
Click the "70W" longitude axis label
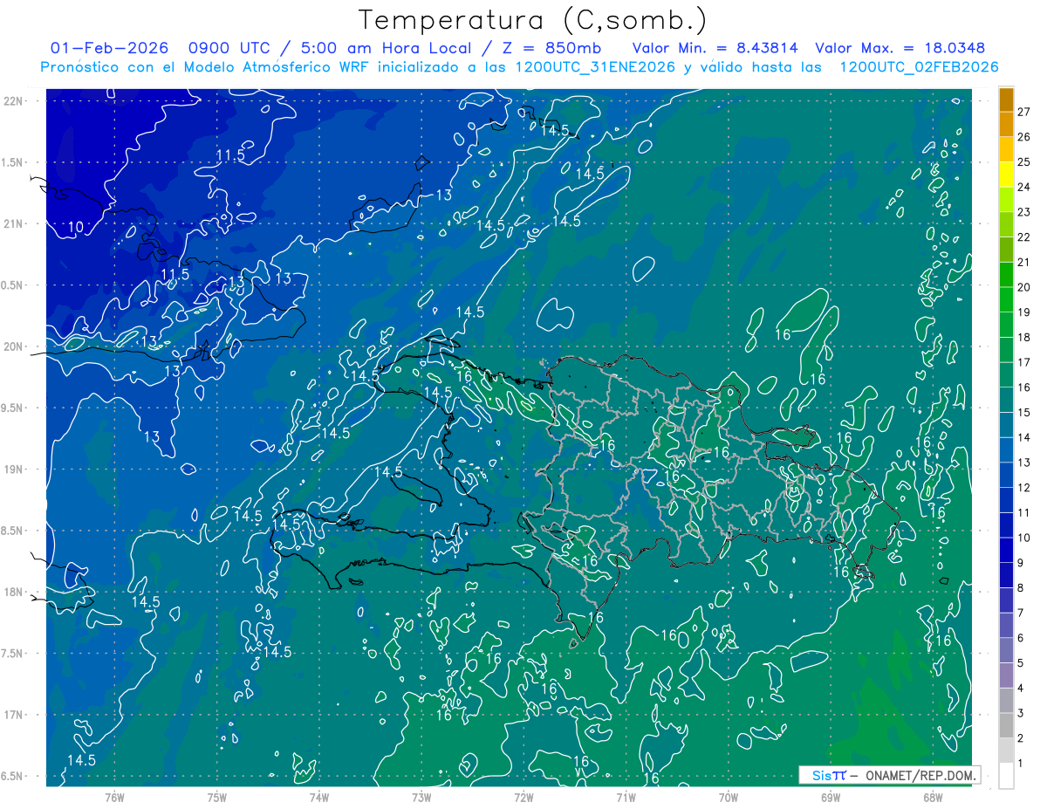pos(728,798)
